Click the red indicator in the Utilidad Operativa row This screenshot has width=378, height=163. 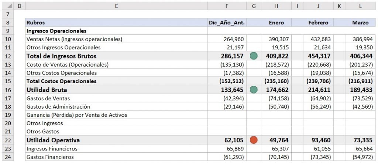tap(254, 140)
